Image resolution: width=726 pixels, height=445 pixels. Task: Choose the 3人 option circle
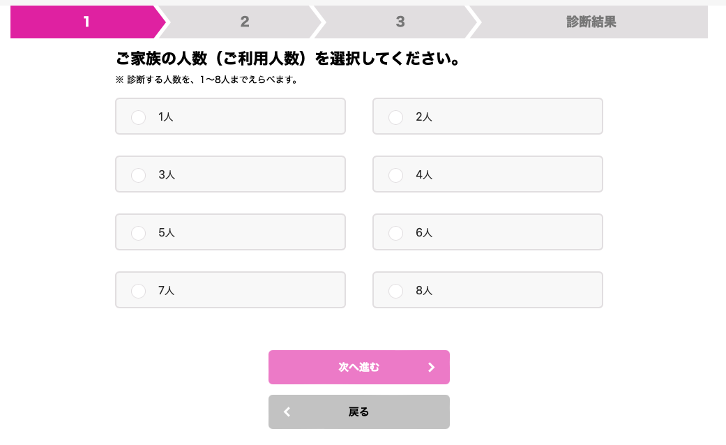(139, 175)
